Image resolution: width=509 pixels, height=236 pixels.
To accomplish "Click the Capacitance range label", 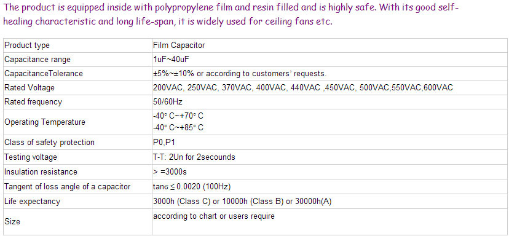I will (37, 60).
